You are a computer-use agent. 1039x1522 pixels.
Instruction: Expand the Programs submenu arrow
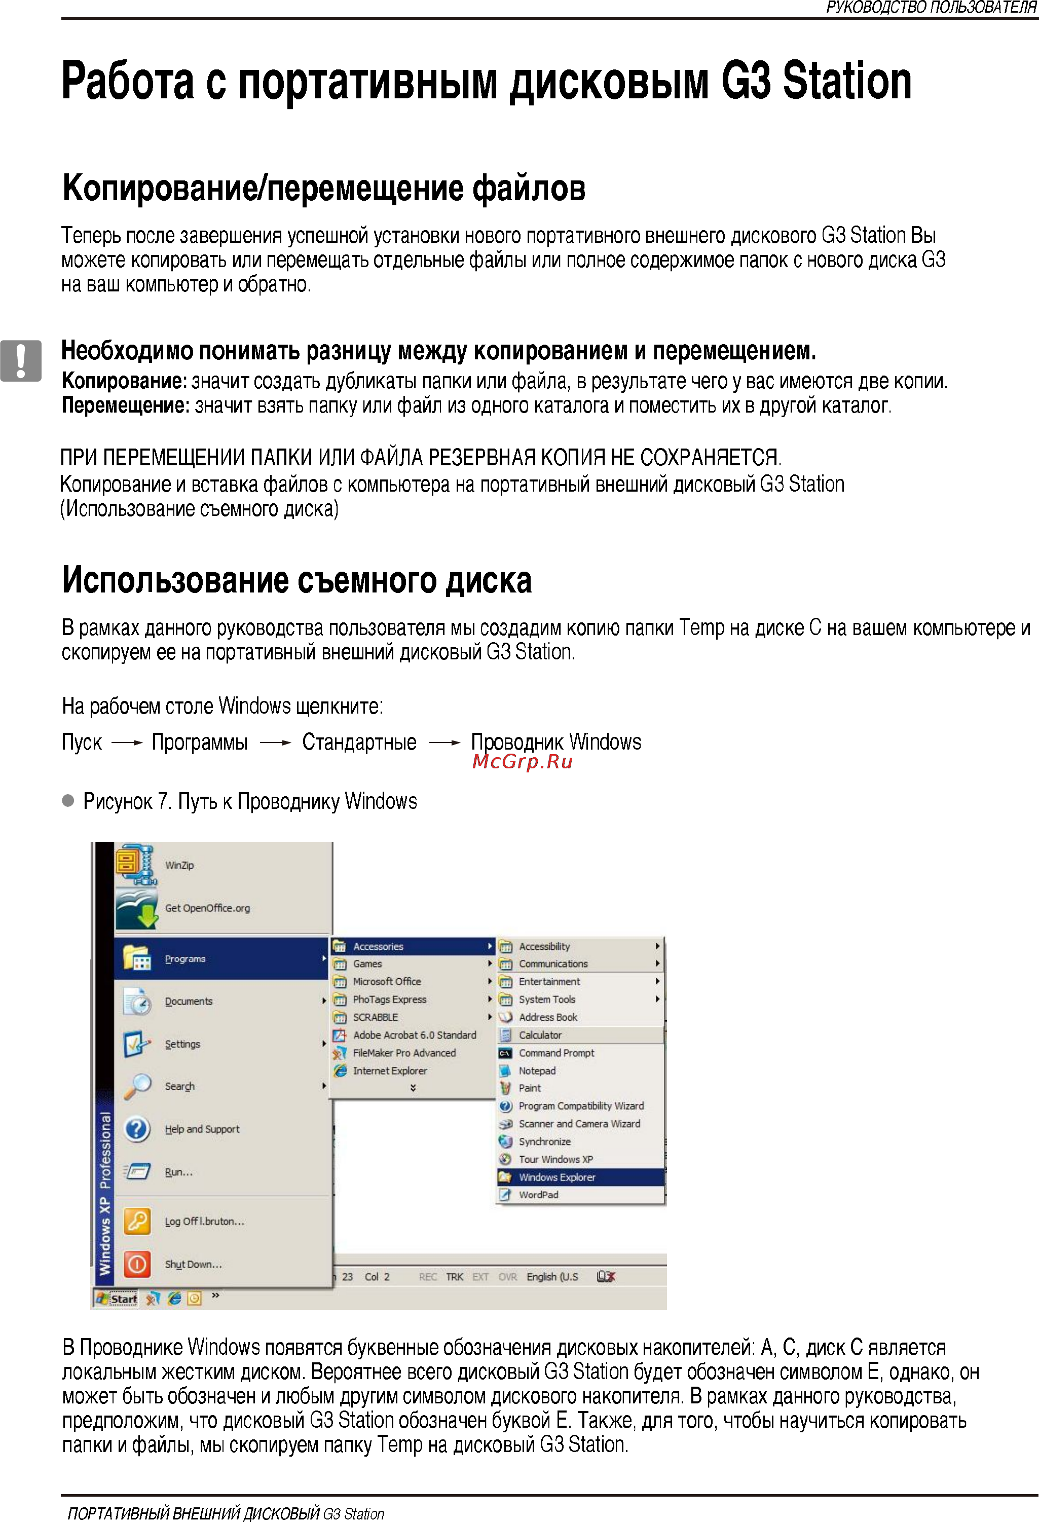[x=324, y=958]
